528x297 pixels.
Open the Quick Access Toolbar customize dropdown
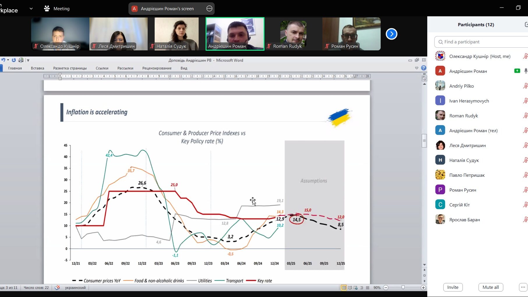(x=28, y=60)
